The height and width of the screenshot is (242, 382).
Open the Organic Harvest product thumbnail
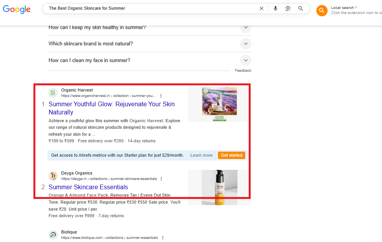coord(219,104)
